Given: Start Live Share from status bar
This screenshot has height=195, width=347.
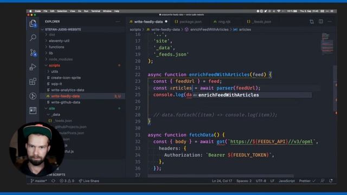Looking at the screenshot, I should point(89,181).
